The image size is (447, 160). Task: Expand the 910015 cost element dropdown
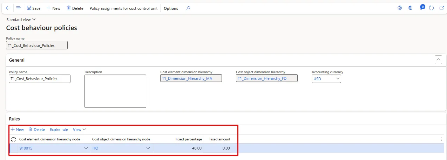click(86, 148)
